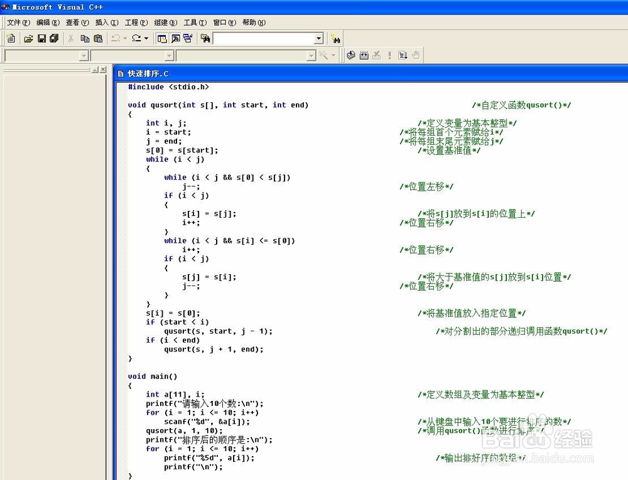Image resolution: width=628 pixels, height=480 pixels.
Task: Open the 帮助(H) menu
Action: (254, 23)
